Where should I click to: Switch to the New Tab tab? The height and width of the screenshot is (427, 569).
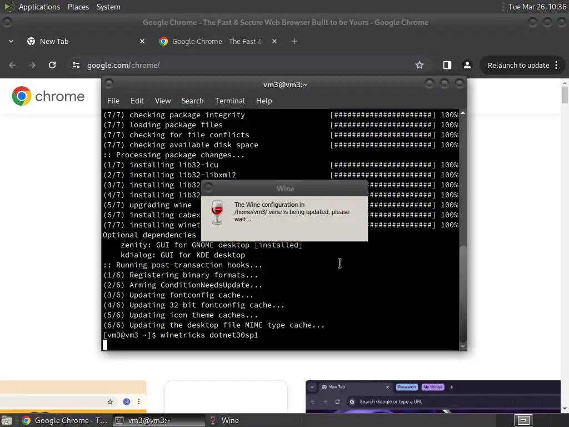[86, 41]
